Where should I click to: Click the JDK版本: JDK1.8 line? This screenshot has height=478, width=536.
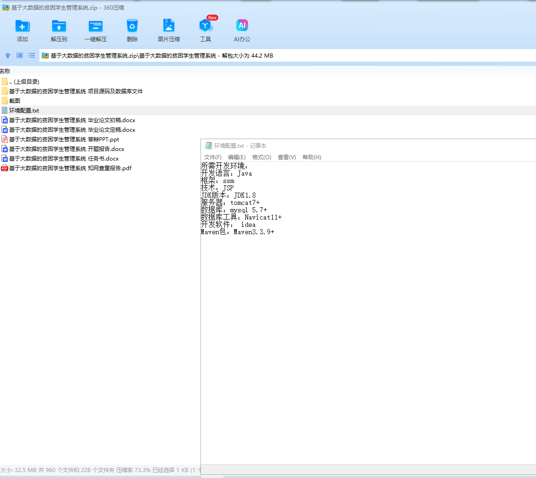[x=228, y=195]
